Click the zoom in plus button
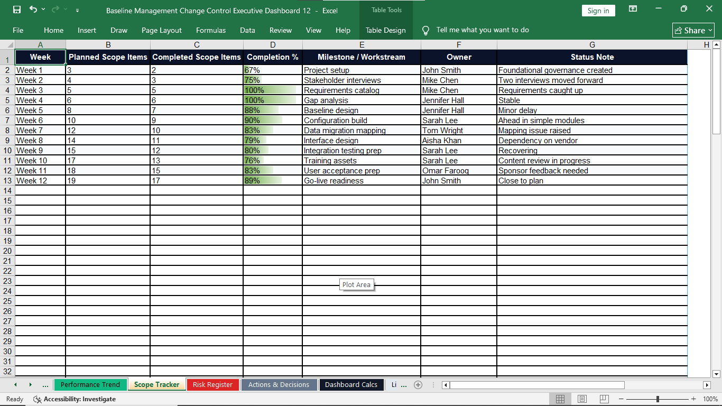Image resolution: width=722 pixels, height=406 pixels. (693, 399)
